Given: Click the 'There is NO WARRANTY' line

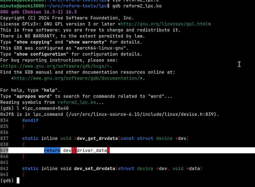Looking at the screenshot, I should (73, 36).
